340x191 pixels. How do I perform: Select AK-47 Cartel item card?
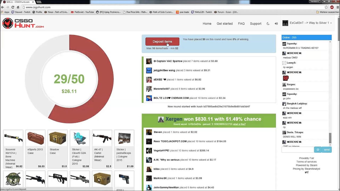click(102, 149)
